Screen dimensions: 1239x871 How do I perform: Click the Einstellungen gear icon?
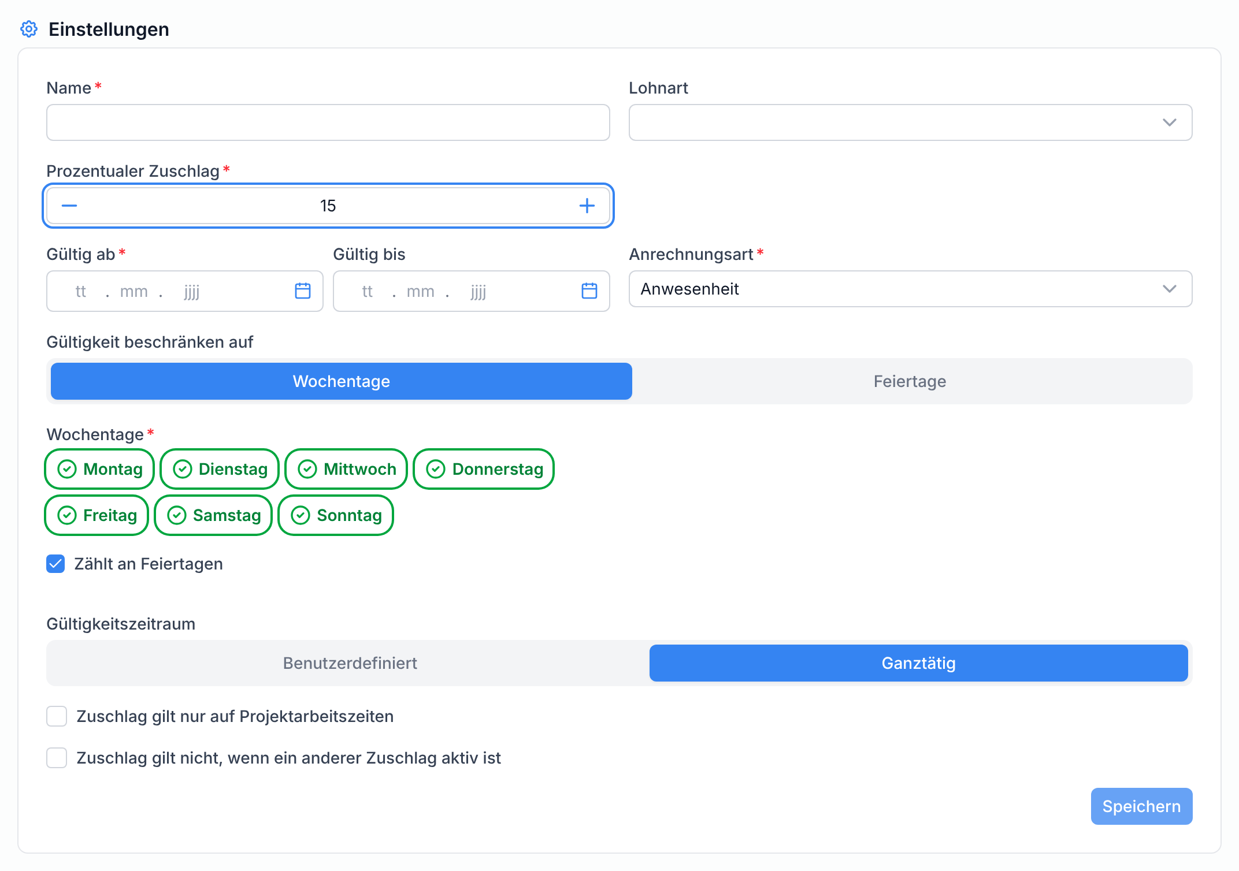[29, 29]
